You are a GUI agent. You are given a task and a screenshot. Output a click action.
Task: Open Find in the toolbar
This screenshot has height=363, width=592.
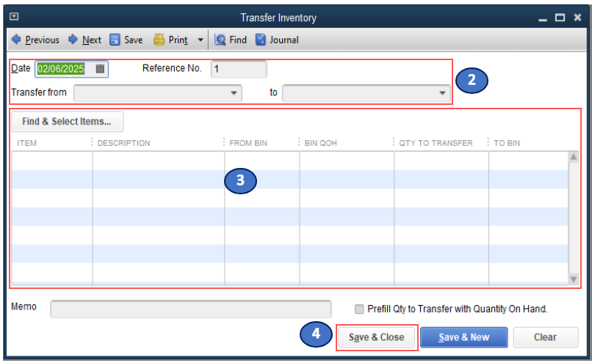pos(231,40)
